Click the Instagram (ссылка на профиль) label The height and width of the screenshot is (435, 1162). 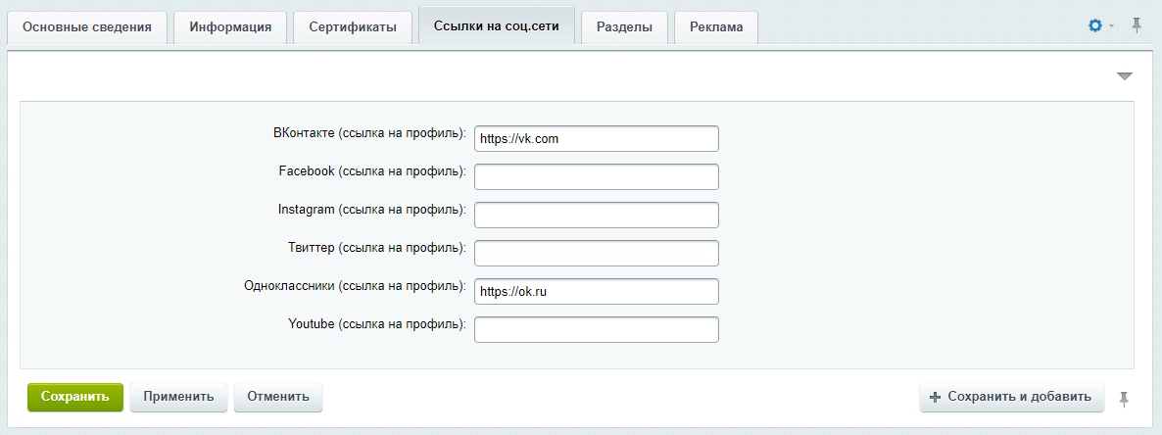[372, 210]
